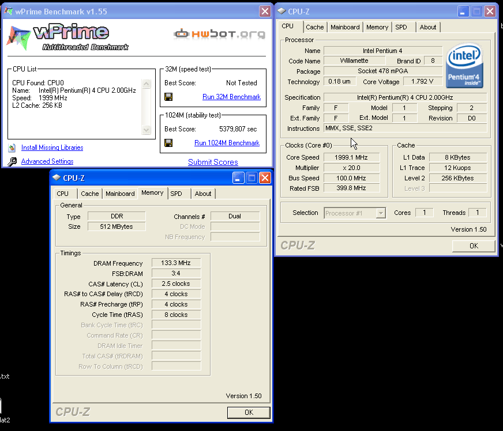Click the Code Name Willamette field
503x431 pixels.
click(x=354, y=61)
